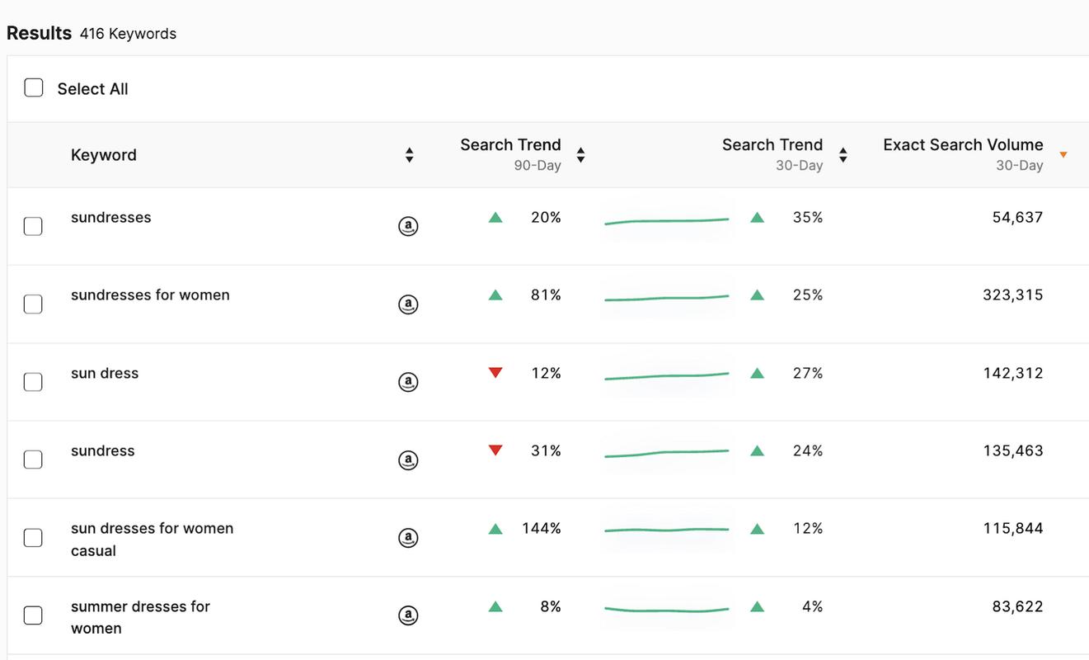Click Amazon icon in sun dress row
Viewport: 1089px width, 660px height.
pos(408,382)
